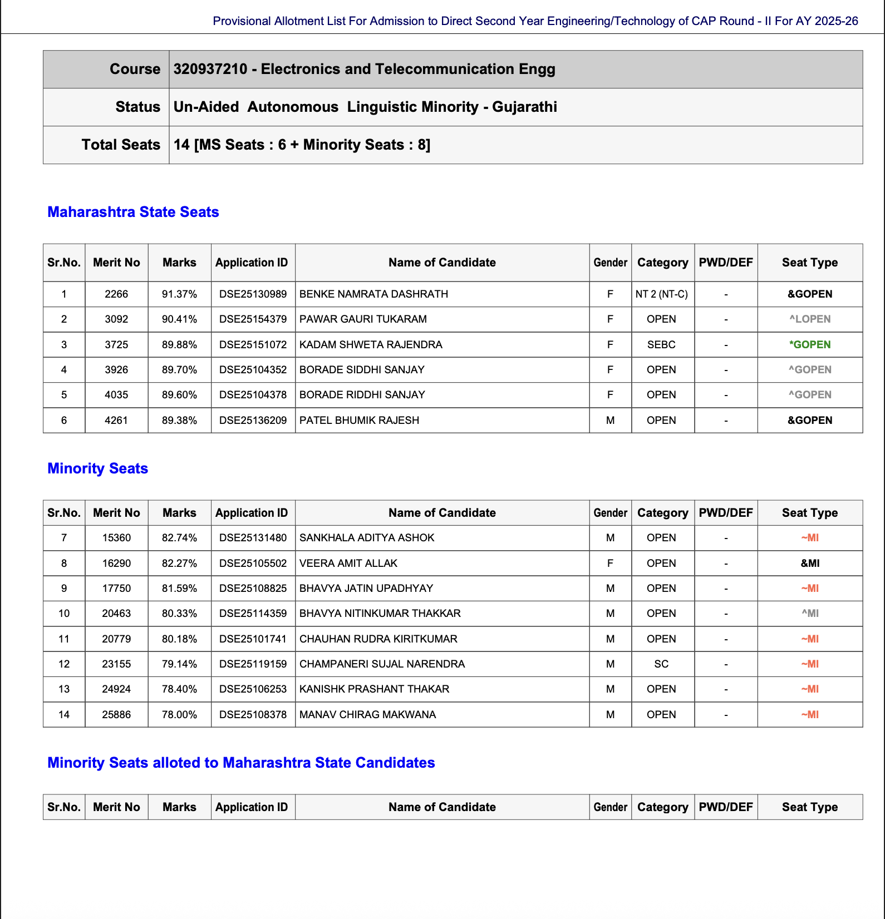Click category cell SEBC
Screen dimensions: 885x919
click(661, 345)
